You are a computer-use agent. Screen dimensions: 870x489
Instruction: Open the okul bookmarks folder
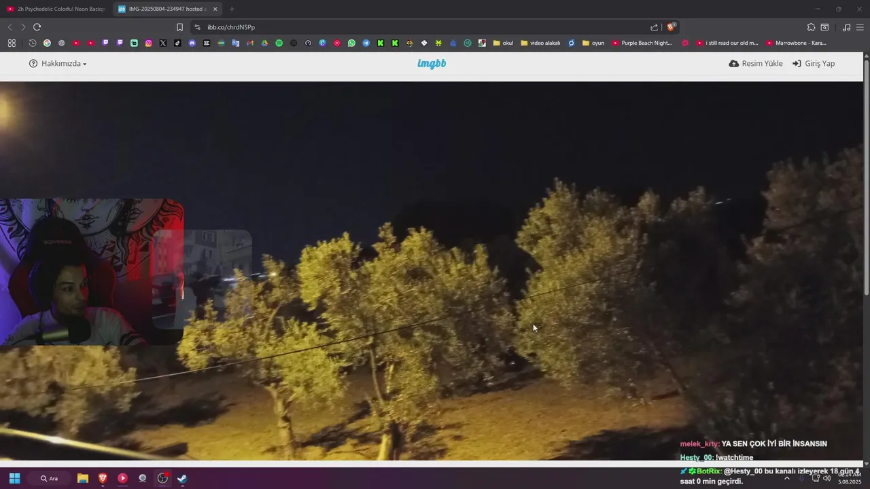(503, 43)
